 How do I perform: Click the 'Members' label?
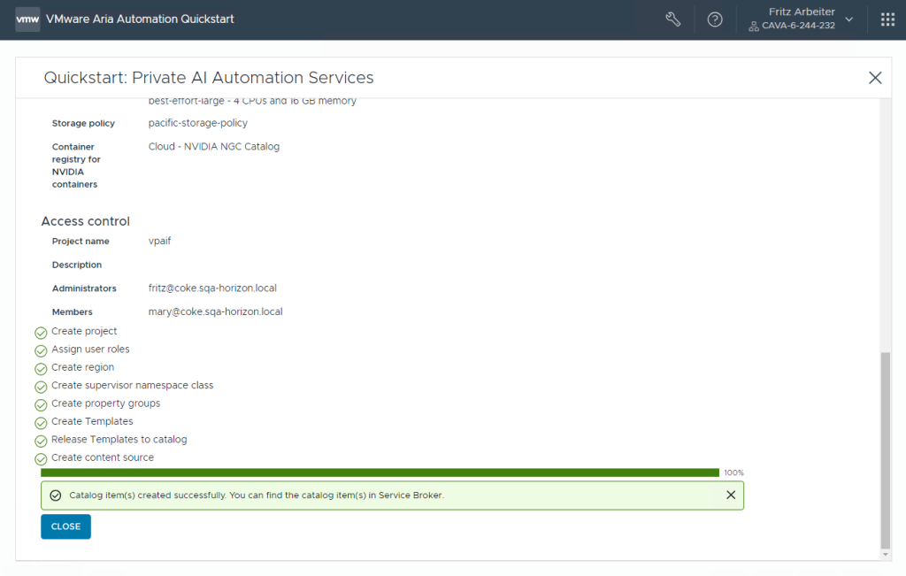tap(73, 312)
